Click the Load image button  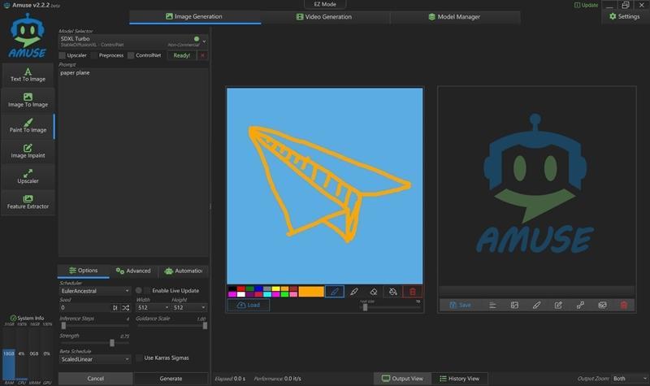(249, 305)
